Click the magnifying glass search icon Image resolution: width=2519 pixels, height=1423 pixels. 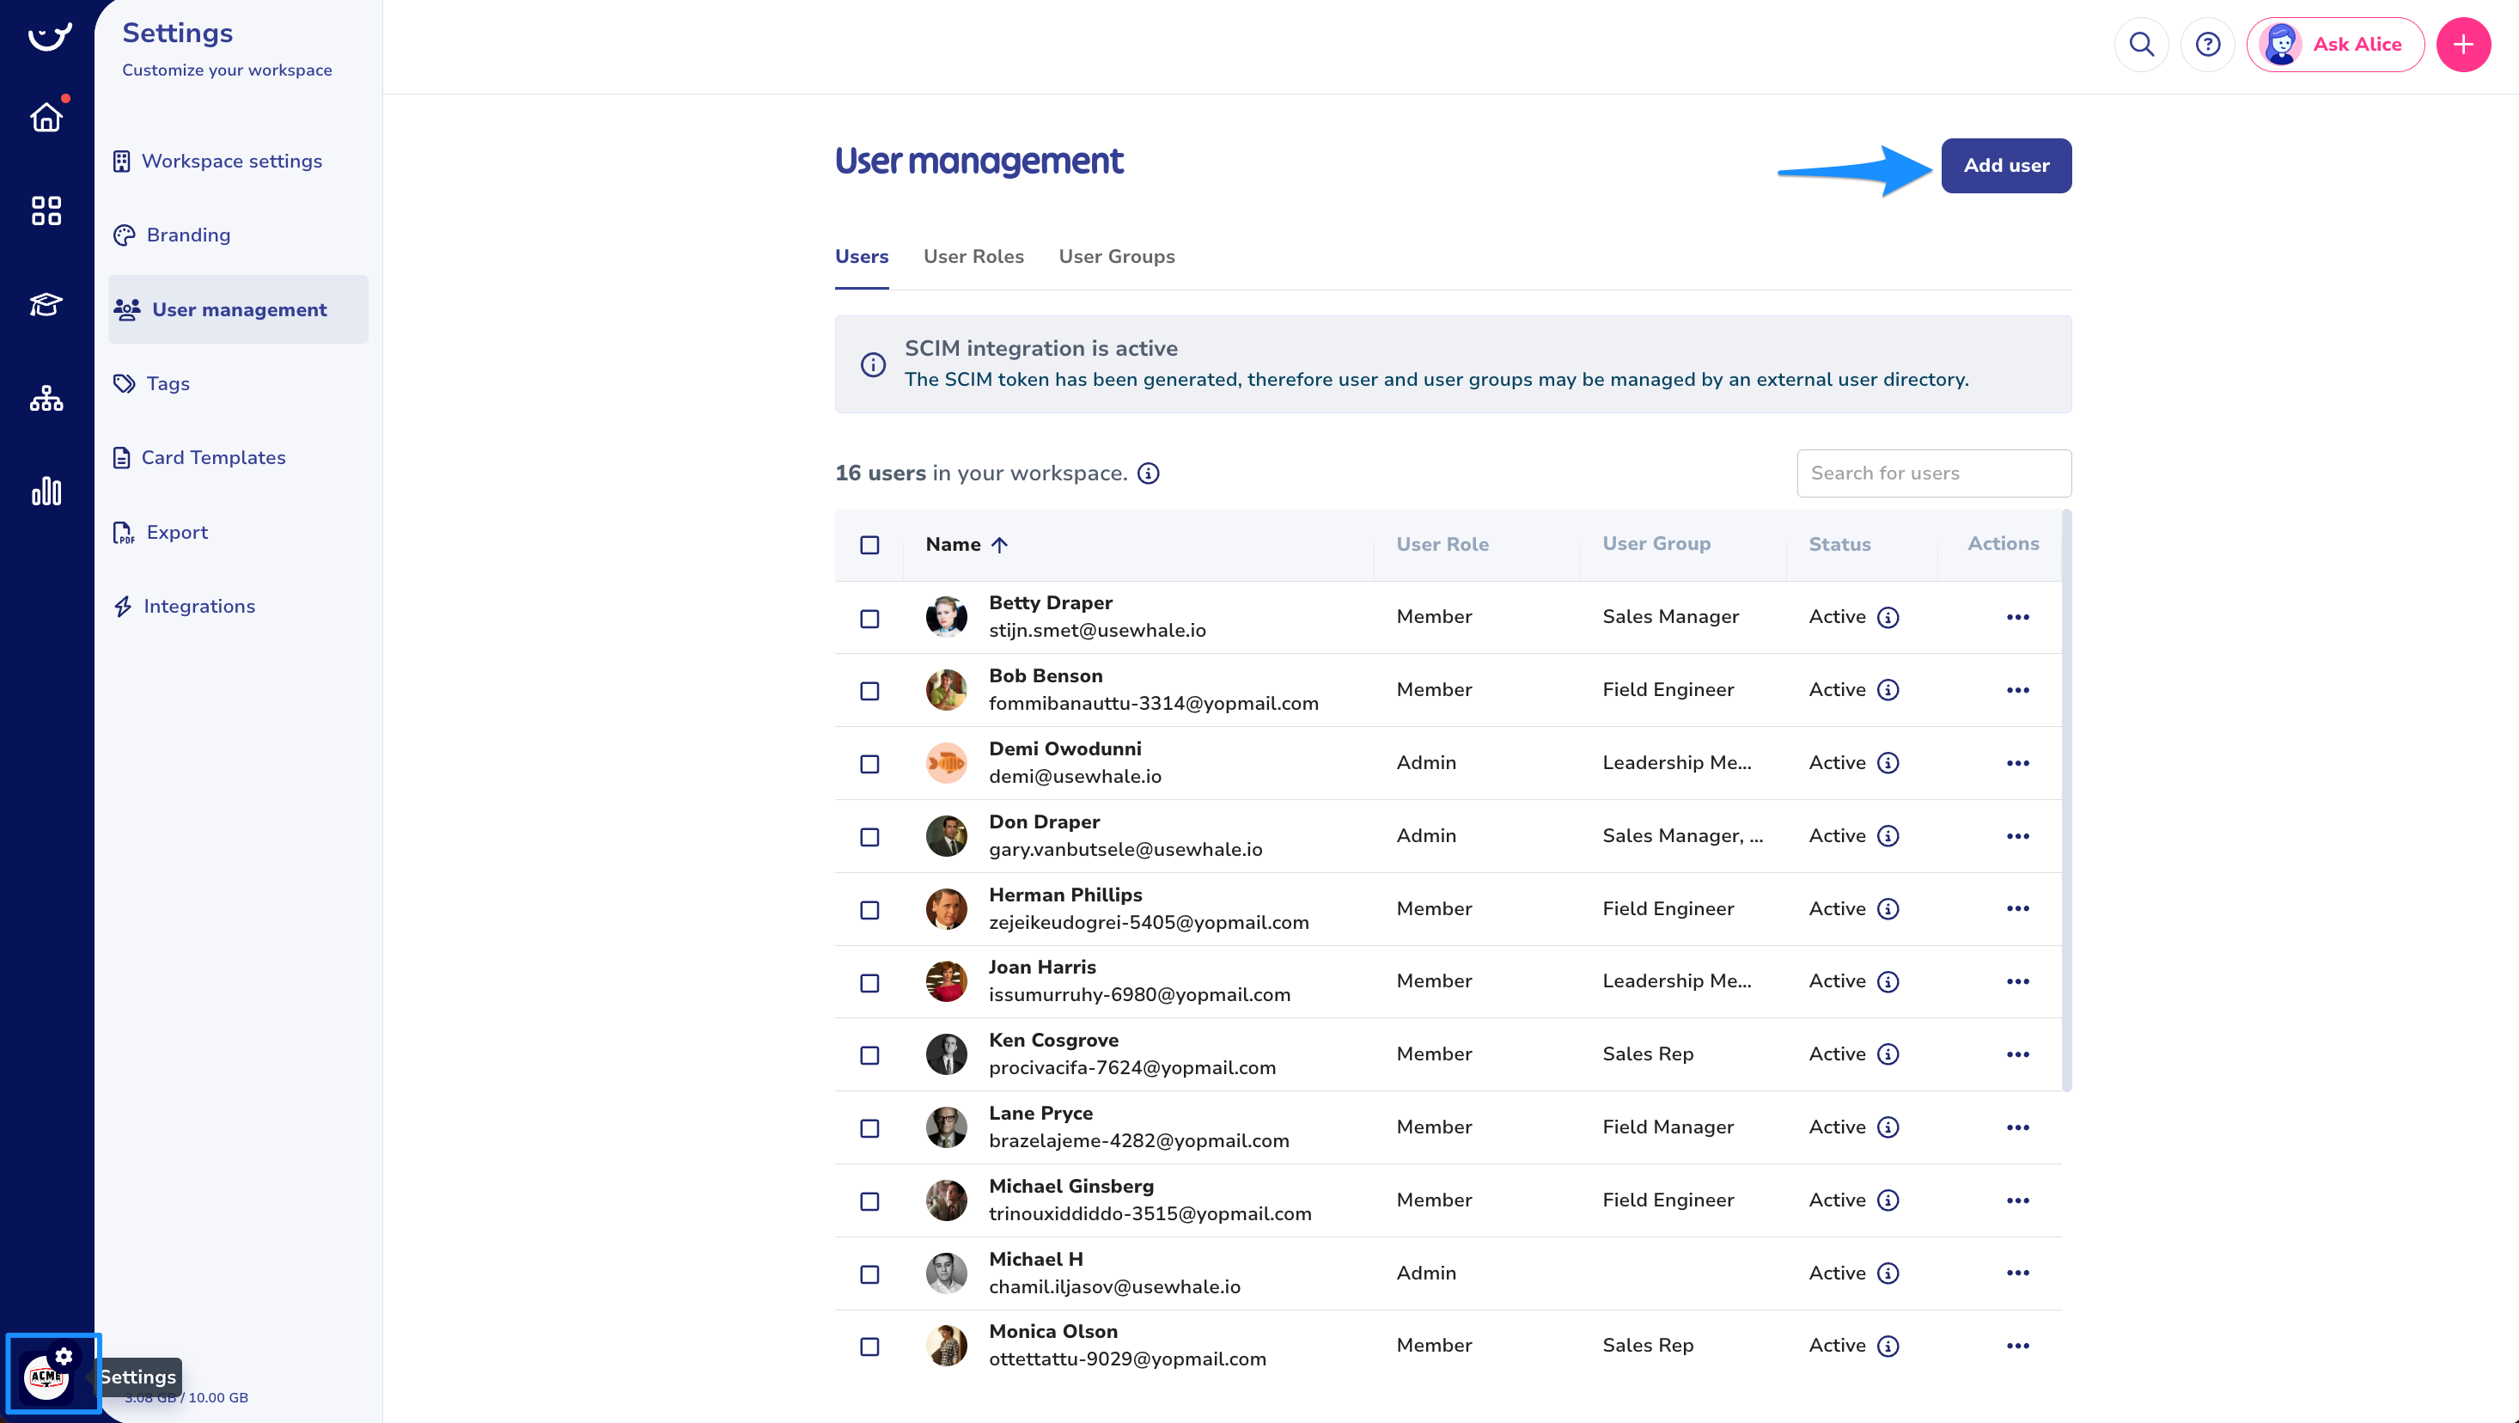click(x=2141, y=44)
